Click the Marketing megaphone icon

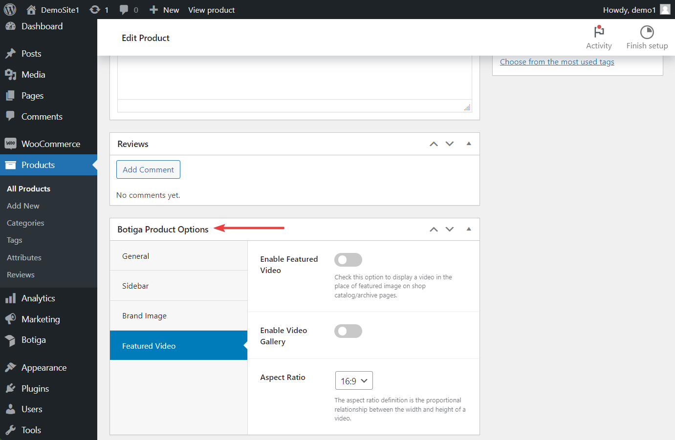10,319
